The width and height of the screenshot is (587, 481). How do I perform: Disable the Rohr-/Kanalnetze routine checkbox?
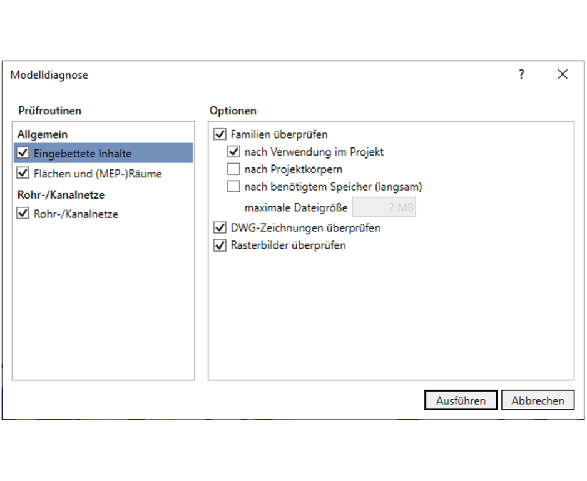tap(23, 214)
